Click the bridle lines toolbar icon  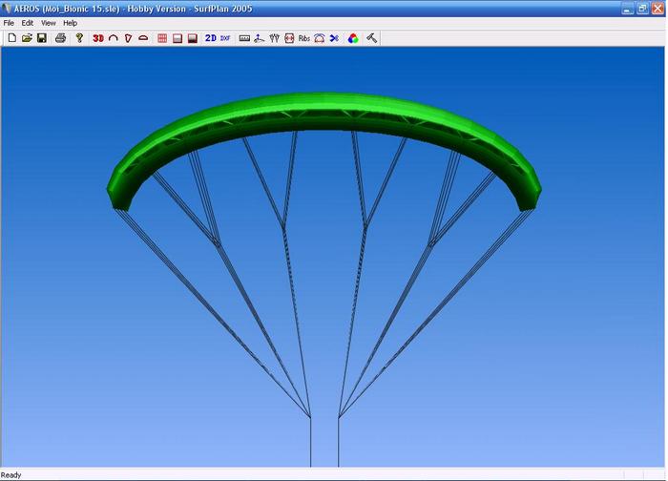click(x=274, y=38)
